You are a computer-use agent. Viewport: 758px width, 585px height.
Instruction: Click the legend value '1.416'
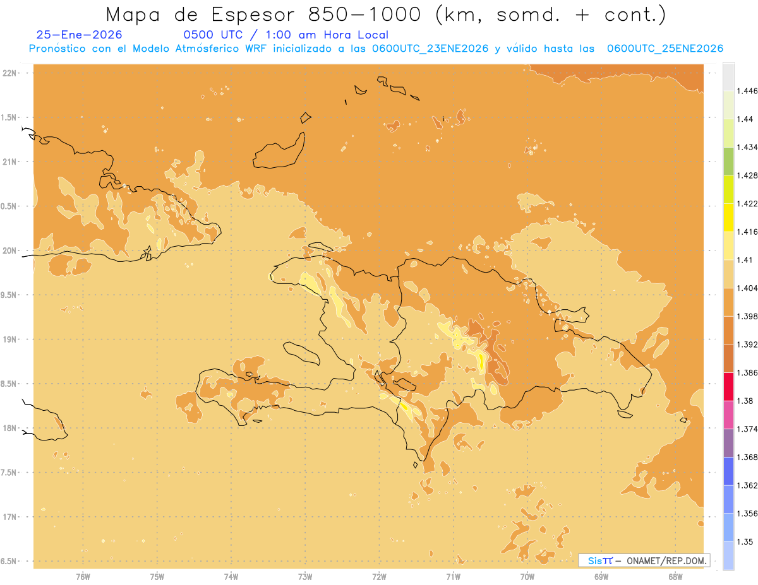coord(747,232)
